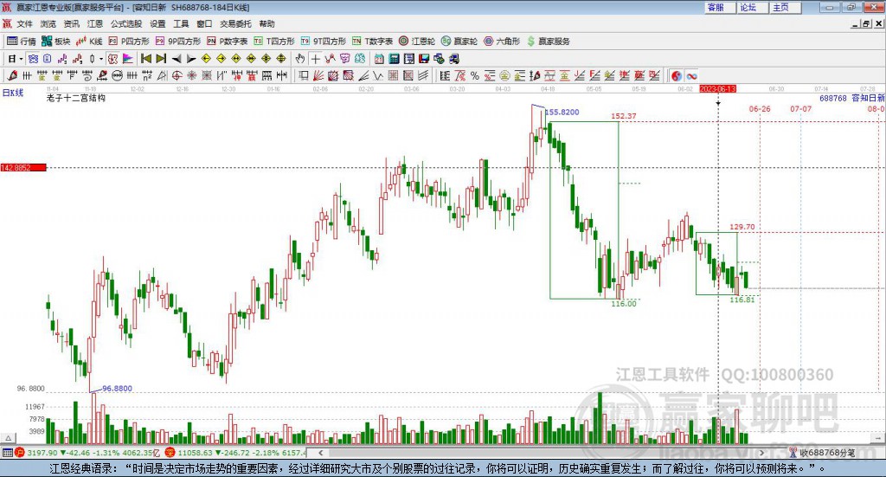Image resolution: width=886 pixels, height=477 pixels.
Task: Open the 帮助 menu
Action: (x=266, y=23)
